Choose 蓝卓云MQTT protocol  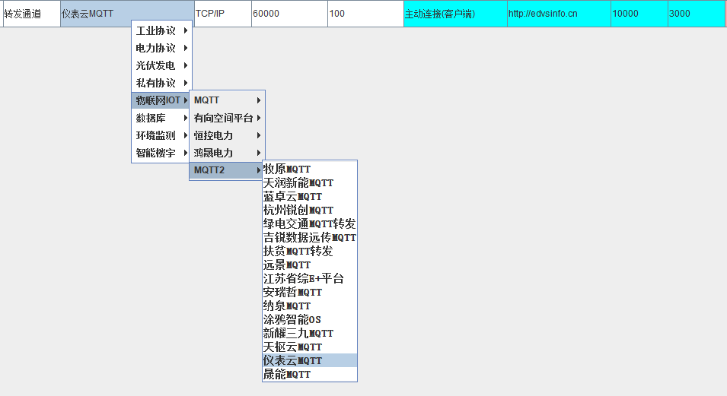click(310, 196)
